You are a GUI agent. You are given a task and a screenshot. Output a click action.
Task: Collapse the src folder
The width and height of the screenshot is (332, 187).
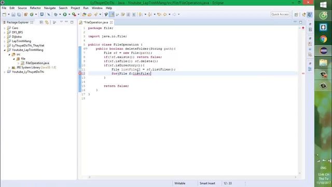click(x=9, y=55)
